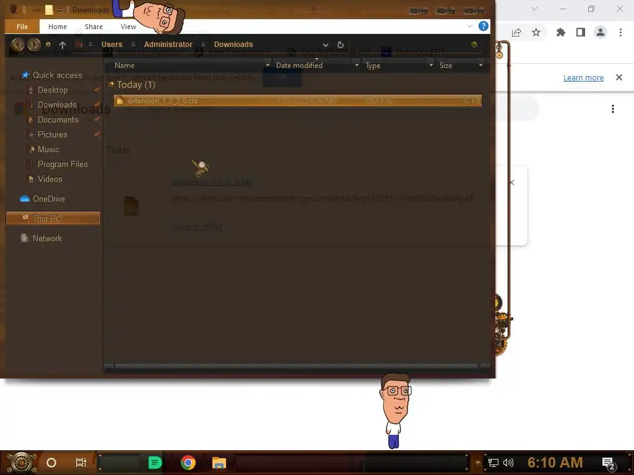This screenshot has height=475, width=634.
Task: Open OneDrive in the navigation pane
Action: [x=48, y=199]
